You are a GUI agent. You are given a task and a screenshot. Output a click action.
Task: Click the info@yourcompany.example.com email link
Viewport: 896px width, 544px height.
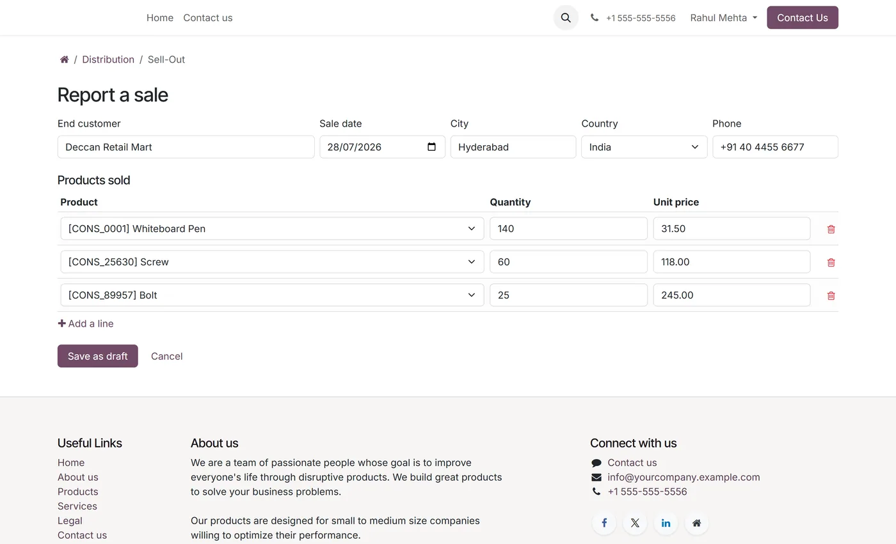(684, 478)
